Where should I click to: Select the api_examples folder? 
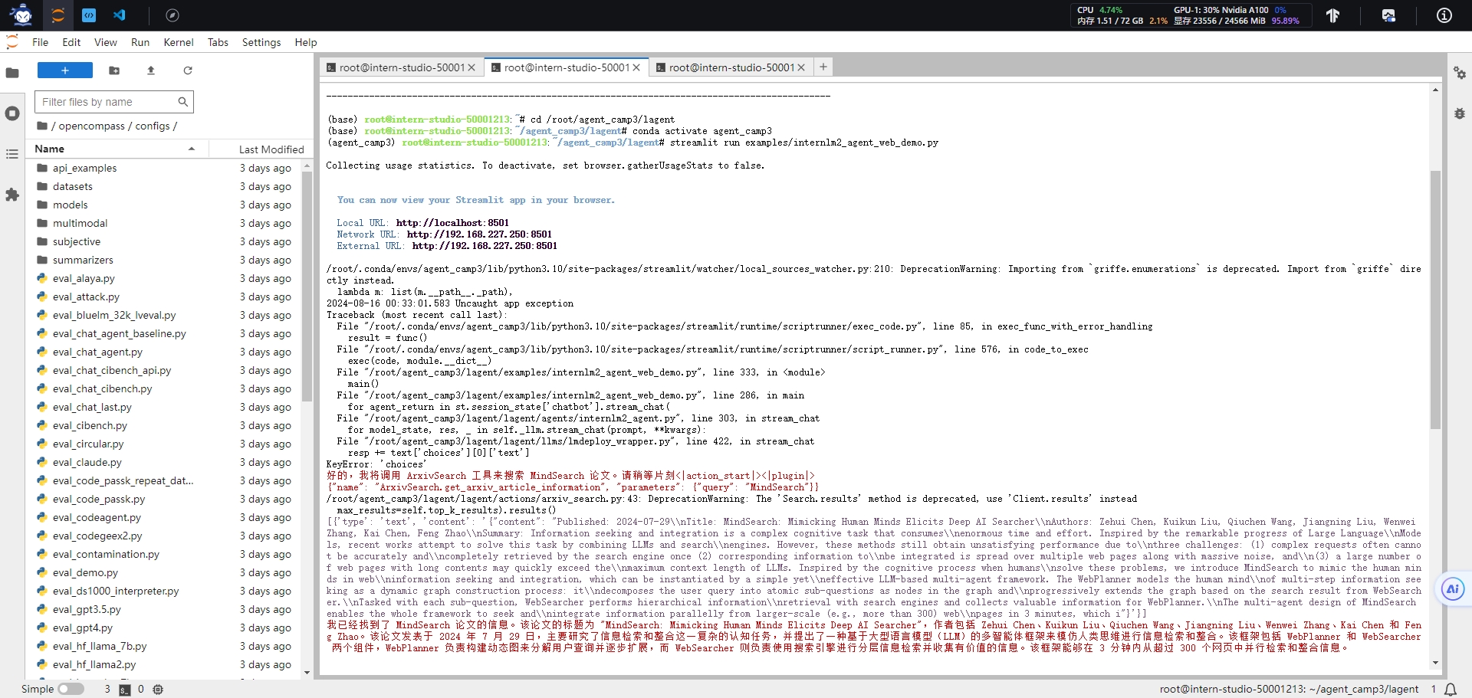coord(169,168)
